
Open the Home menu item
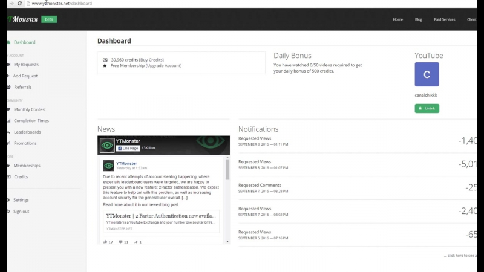tap(397, 19)
